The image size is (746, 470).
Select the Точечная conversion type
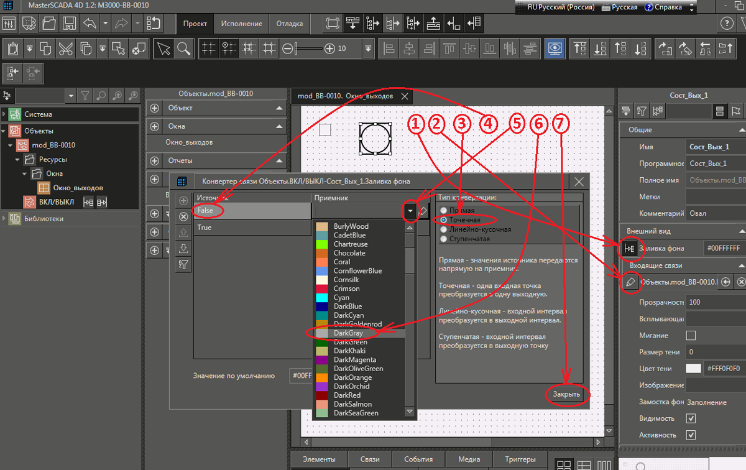click(444, 220)
